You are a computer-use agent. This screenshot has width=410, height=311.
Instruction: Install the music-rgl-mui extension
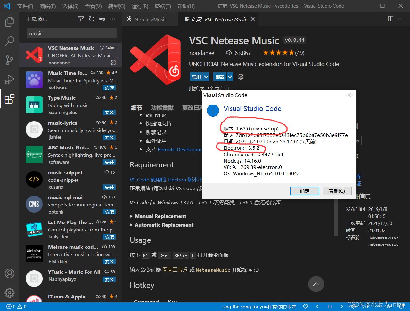(x=109, y=212)
